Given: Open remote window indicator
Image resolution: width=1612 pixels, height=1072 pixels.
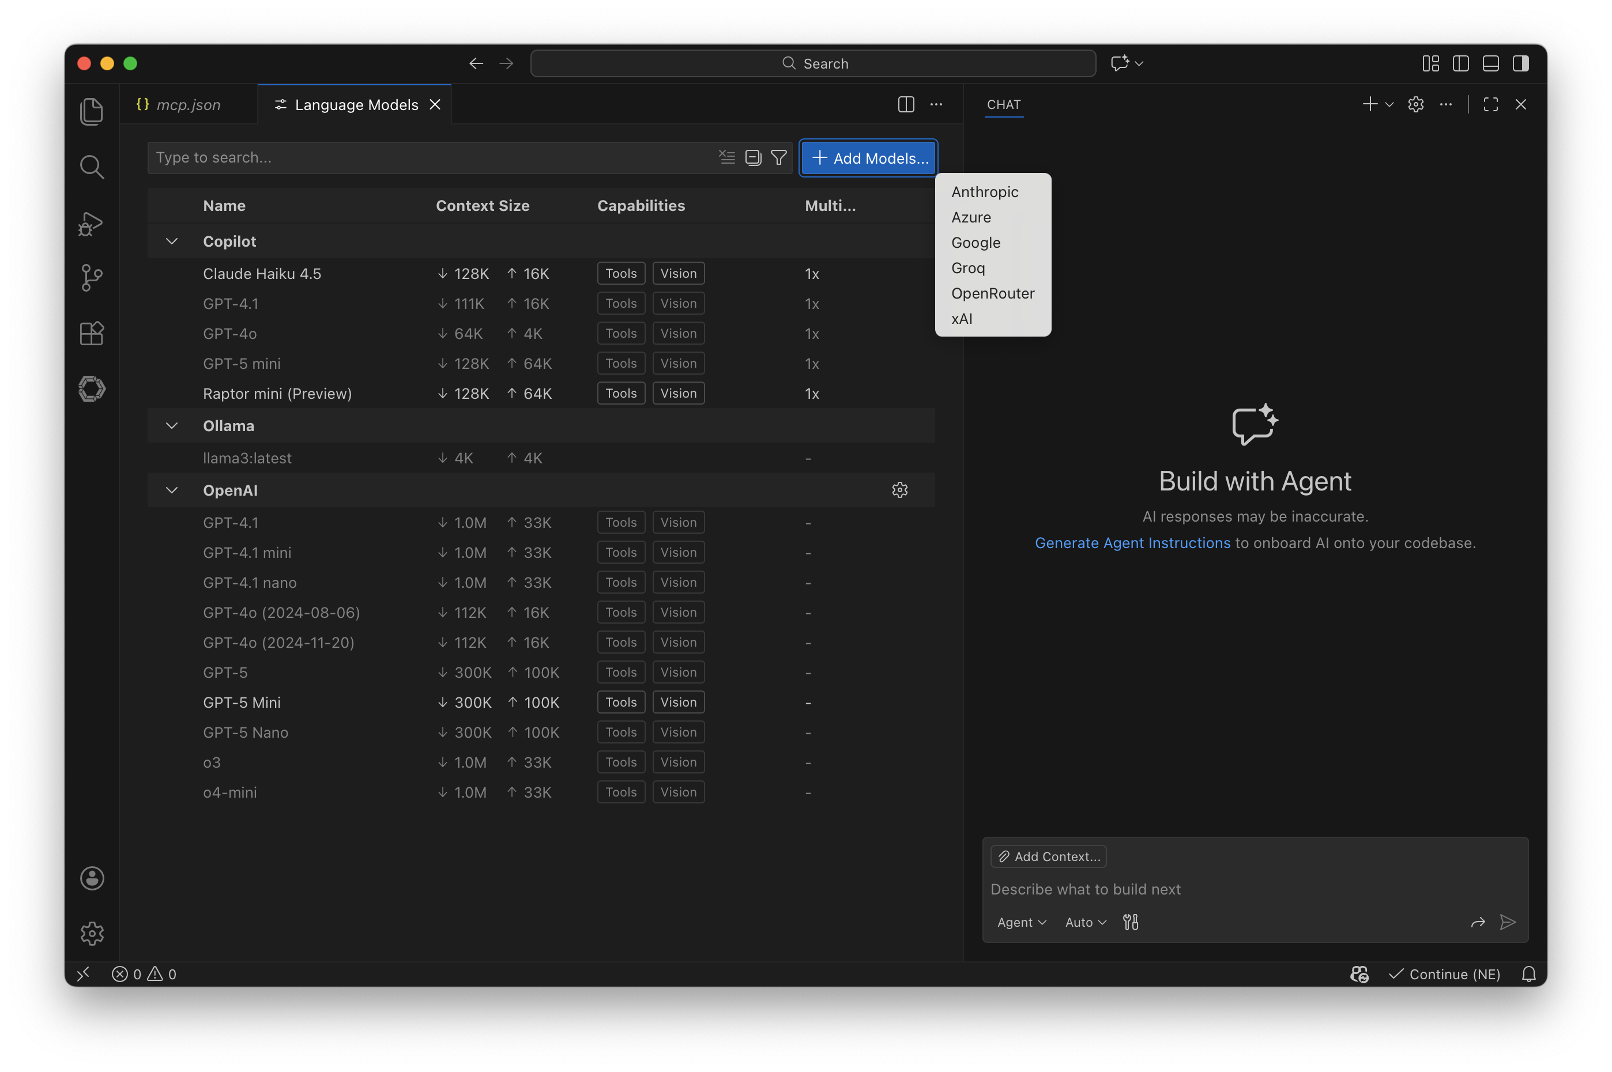Looking at the screenshot, I should click(84, 974).
